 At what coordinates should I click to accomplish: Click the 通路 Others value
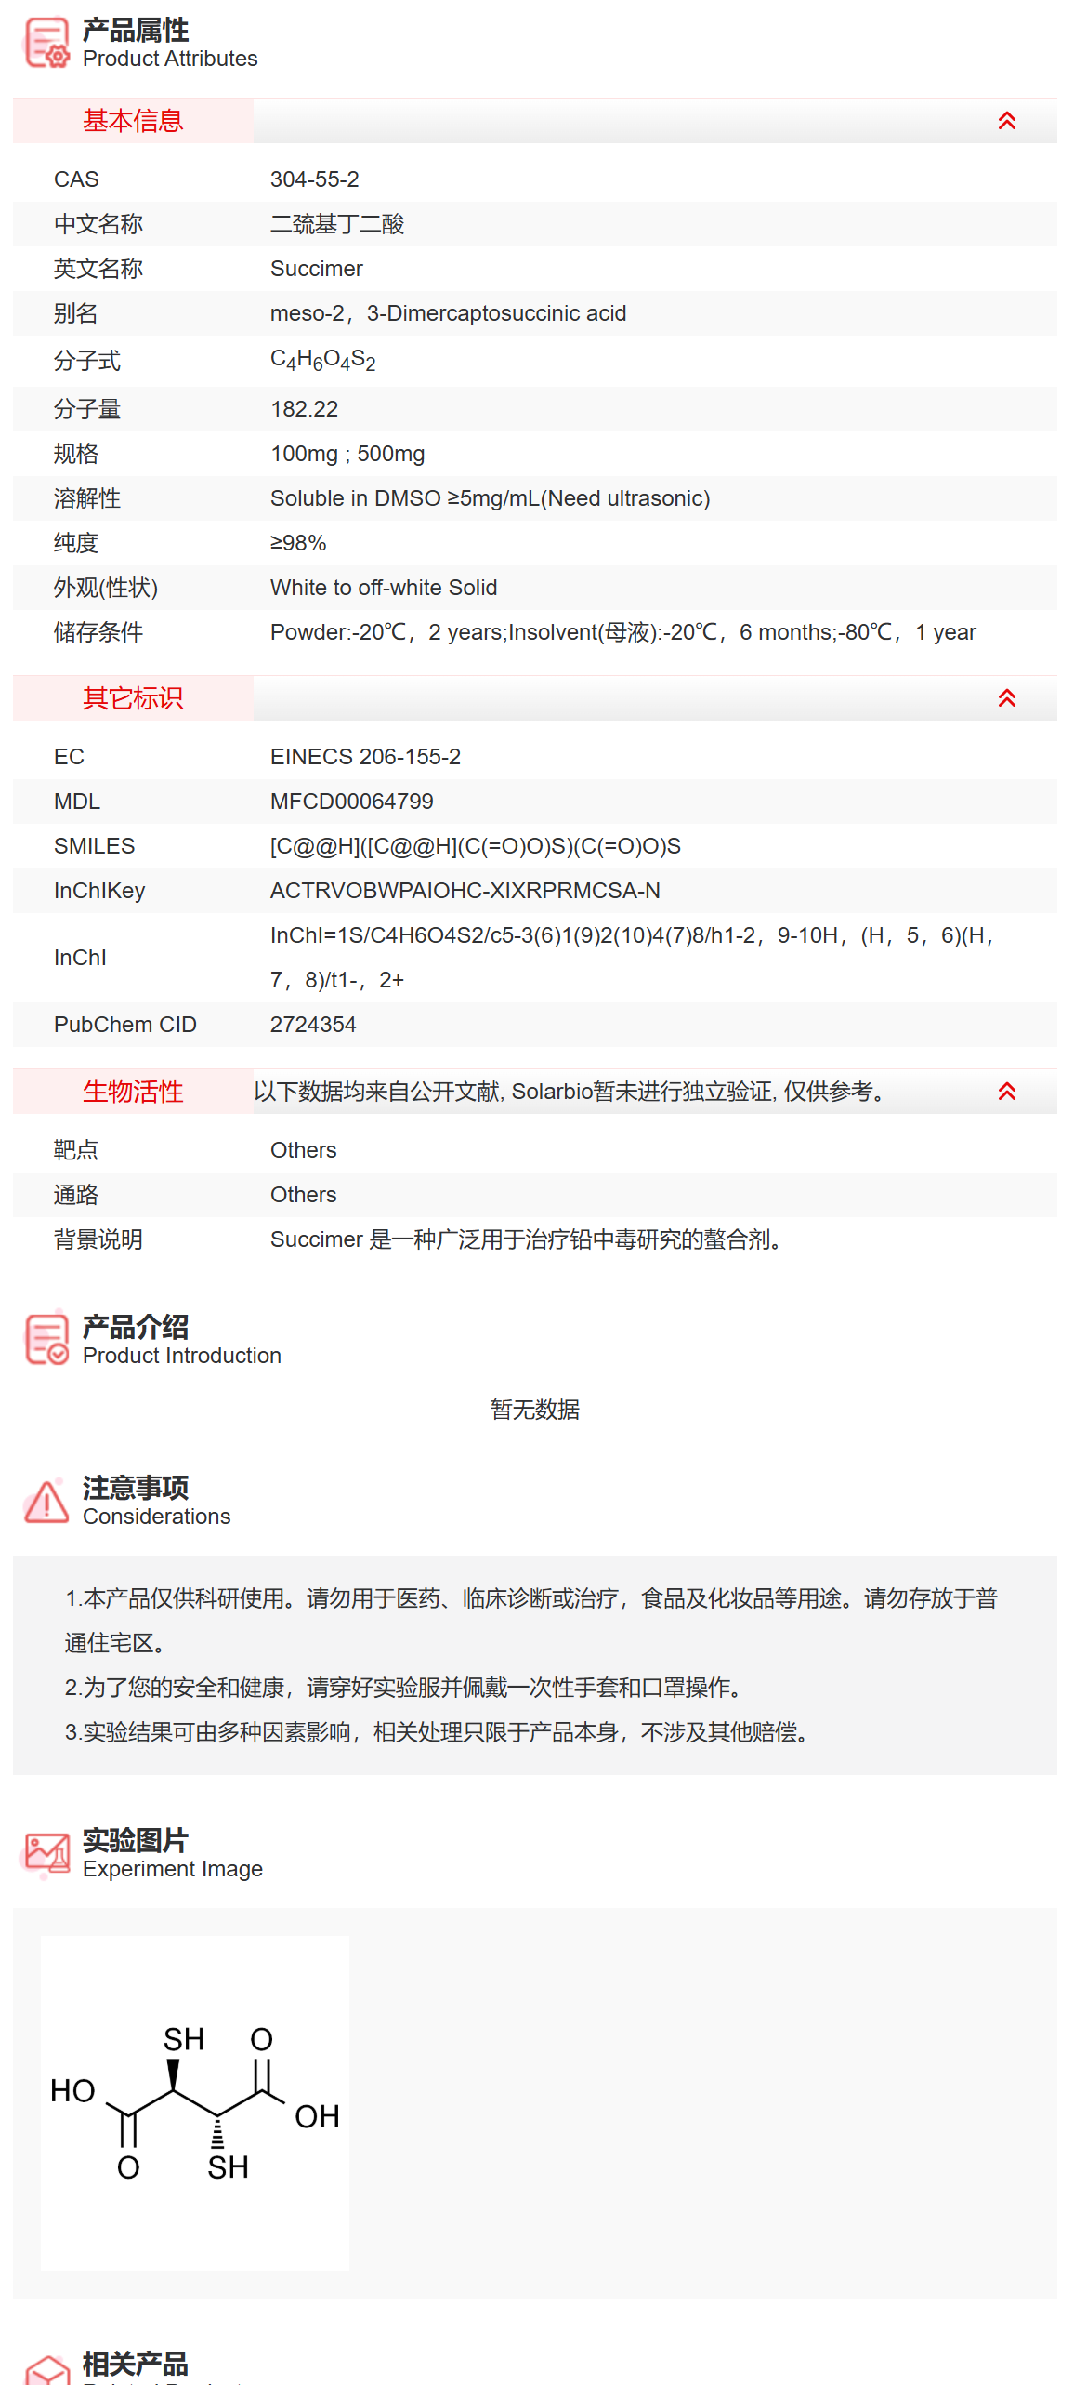(304, 1195)
